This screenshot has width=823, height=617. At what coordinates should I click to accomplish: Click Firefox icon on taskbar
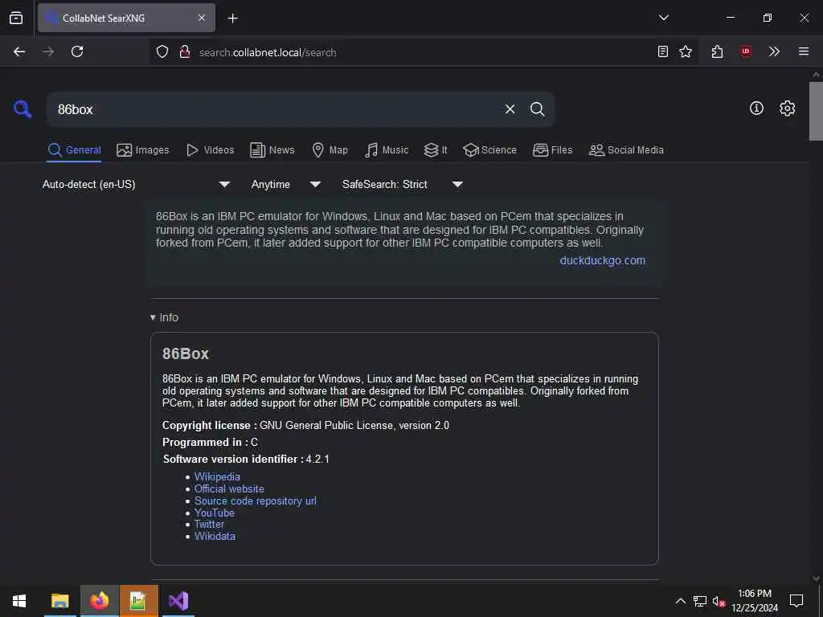pos(99,601)
